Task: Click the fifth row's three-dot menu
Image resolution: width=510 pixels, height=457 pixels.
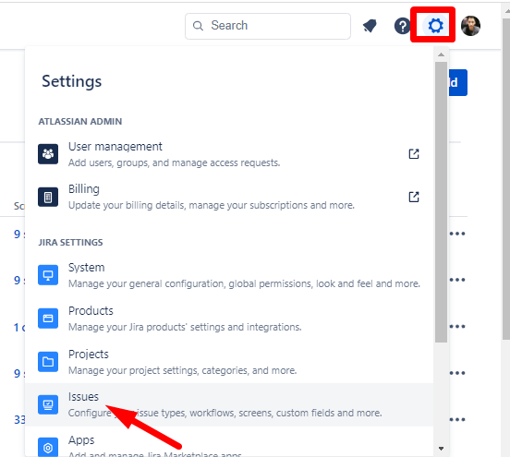Action: click(x=457, y=419)
